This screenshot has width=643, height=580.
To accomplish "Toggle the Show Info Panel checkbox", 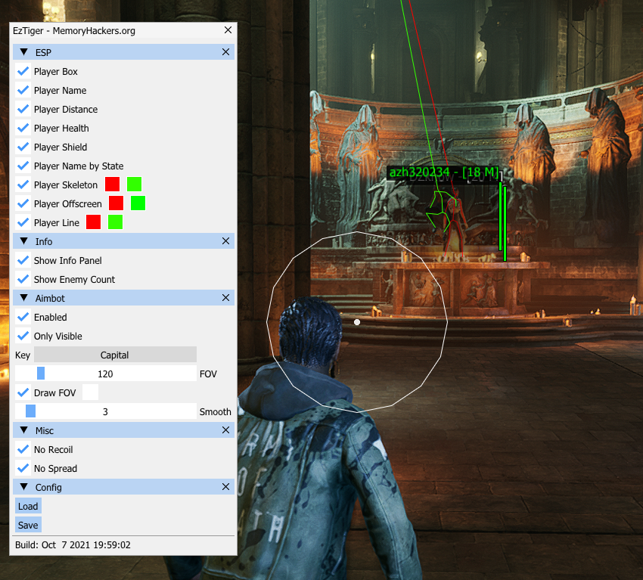I will click(23, 260).
